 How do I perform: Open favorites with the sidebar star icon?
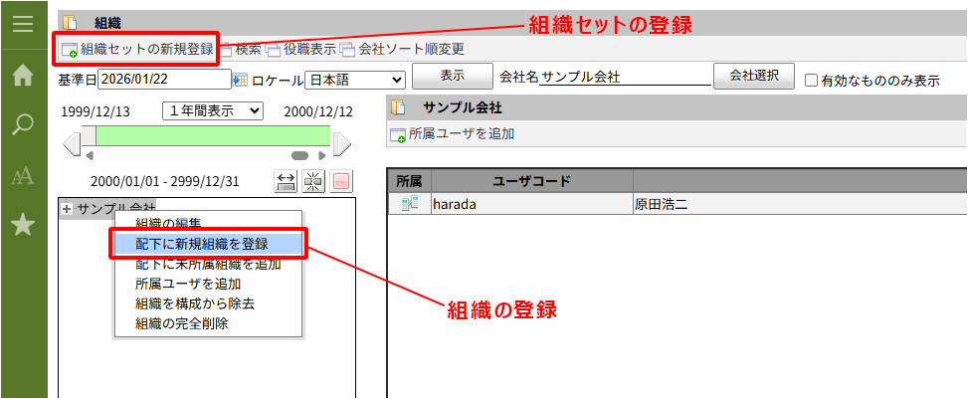[23, 226]
